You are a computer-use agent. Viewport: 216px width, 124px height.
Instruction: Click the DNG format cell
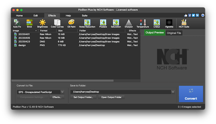click(42, 42)
